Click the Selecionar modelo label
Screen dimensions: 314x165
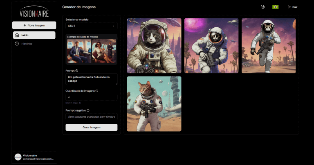tap(77, 20)
